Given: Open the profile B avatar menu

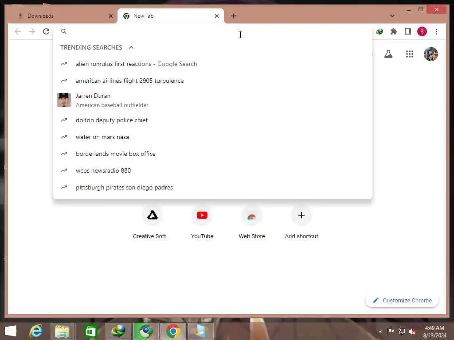Looking at the screenshot, I should click(422, 31).
